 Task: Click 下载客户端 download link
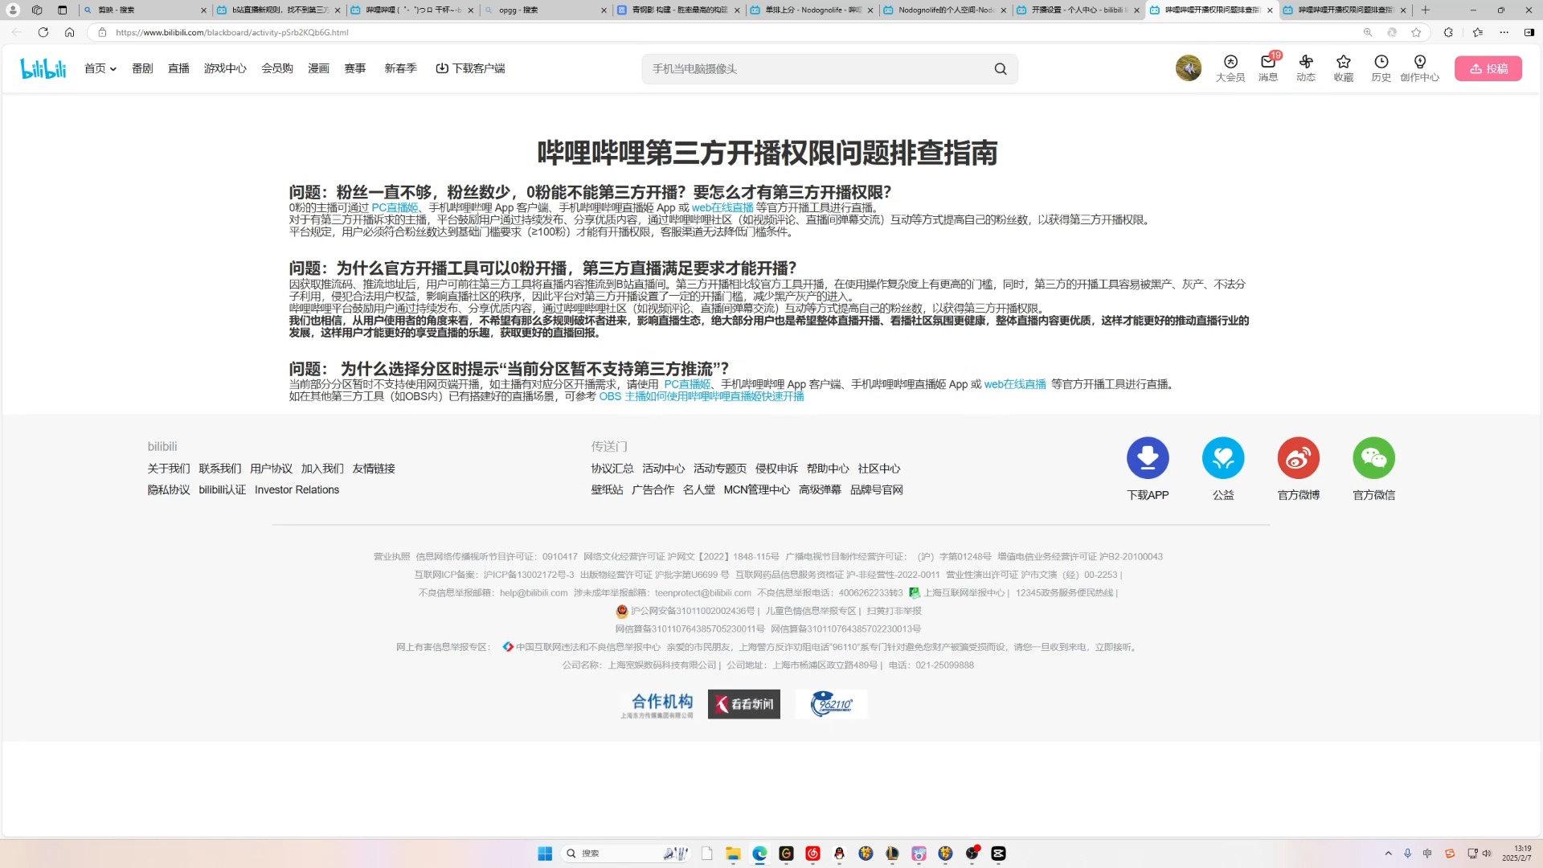click(x=470, y=68)
